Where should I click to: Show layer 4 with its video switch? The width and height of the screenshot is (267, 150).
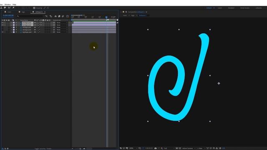pyautogui.click(x=3, y=30)
